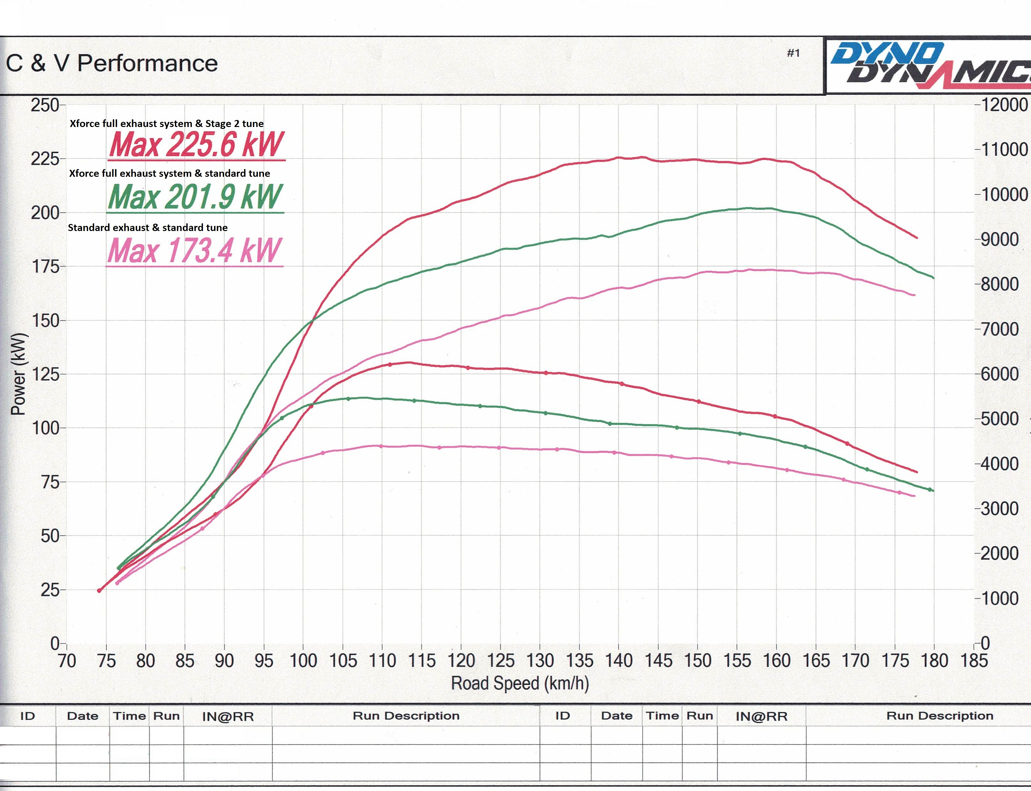Click the first ID column header

[x=27, y=716]
